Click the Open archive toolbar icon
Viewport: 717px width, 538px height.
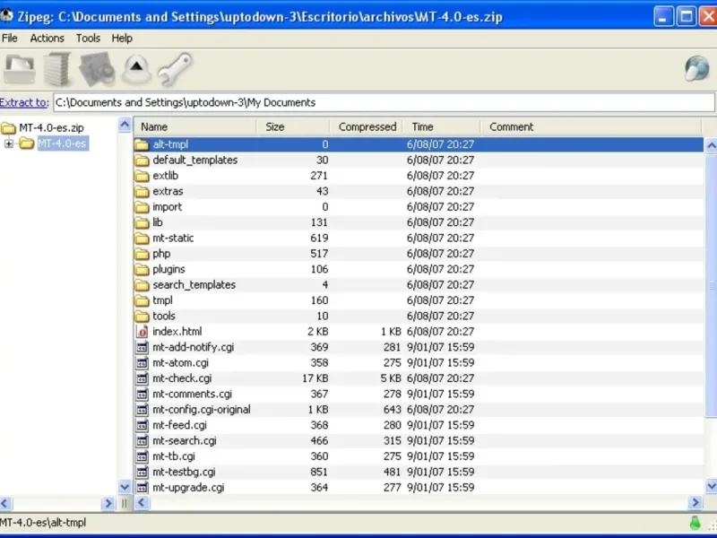(20, 69)
